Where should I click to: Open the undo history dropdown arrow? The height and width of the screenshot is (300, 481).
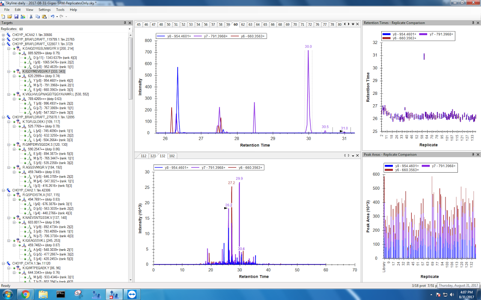pyautogui.click(x=56, y=17)
